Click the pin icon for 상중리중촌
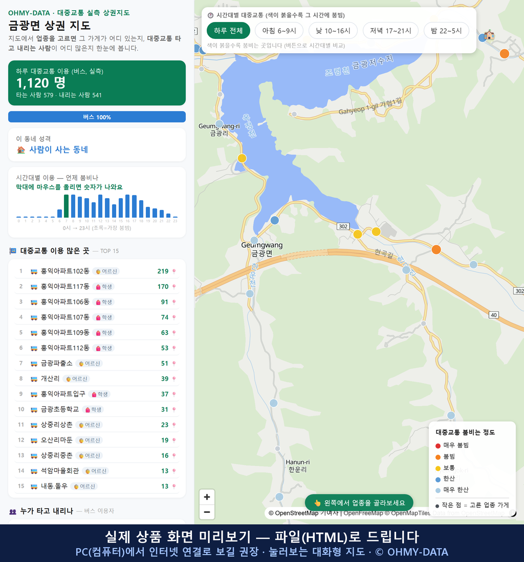 pyautogui.click(x=174, y=456)
